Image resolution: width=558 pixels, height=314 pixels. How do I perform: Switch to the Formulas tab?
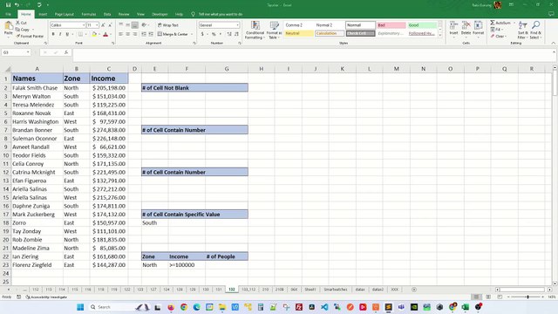(x=89, y=14)
